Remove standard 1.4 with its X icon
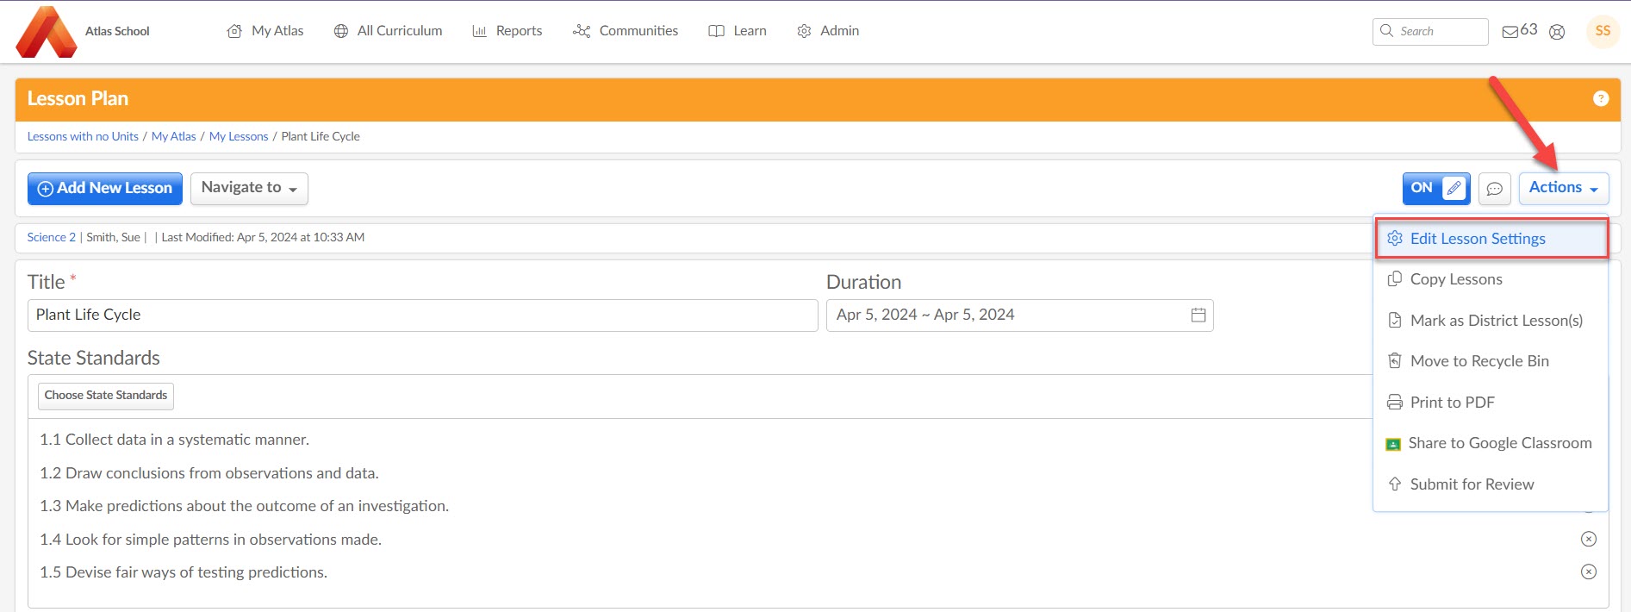The height and width of the screenshot is (612, 1631). click(x=1589, y=539)
